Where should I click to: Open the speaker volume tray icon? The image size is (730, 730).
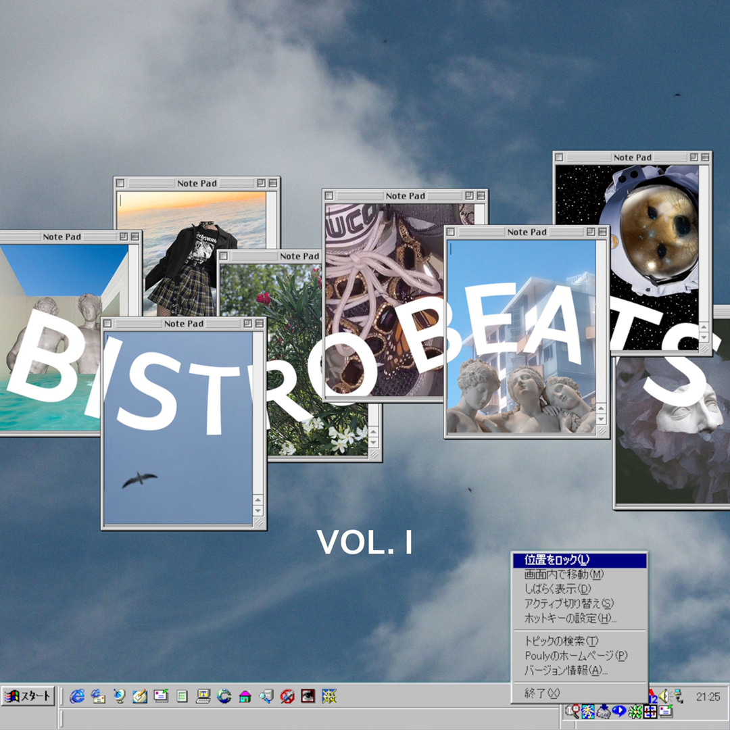click(664, 696)
